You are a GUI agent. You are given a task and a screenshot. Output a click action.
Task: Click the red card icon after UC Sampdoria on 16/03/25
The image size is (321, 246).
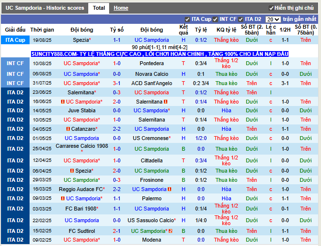point(169,189)
